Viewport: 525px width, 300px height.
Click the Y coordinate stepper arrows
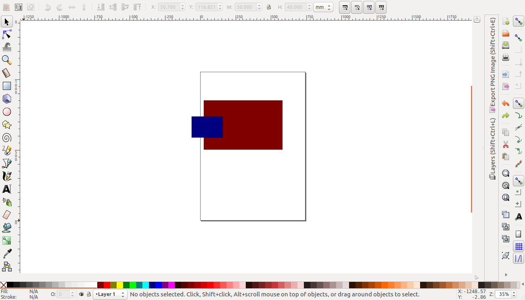click(x=220, y=7)
